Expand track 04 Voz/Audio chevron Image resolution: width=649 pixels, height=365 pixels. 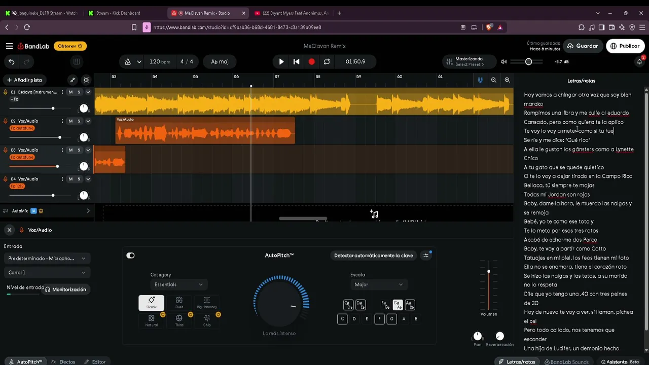[x=88, y=179]
